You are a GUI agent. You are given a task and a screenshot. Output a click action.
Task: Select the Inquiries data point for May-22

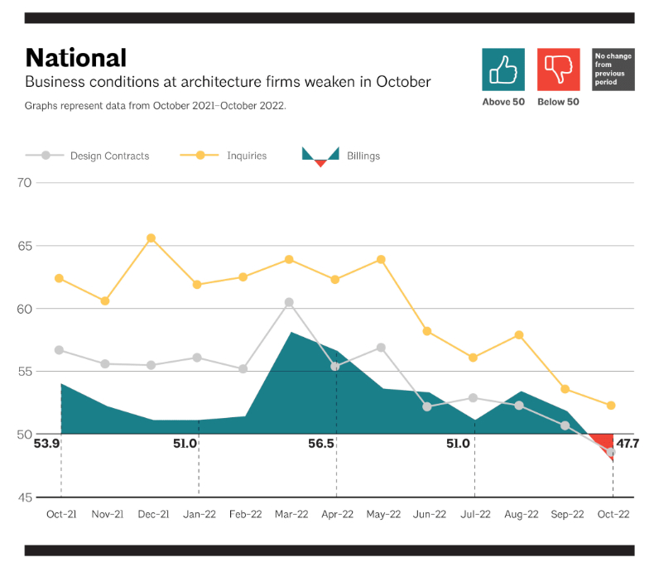click(x=381, y=260)
